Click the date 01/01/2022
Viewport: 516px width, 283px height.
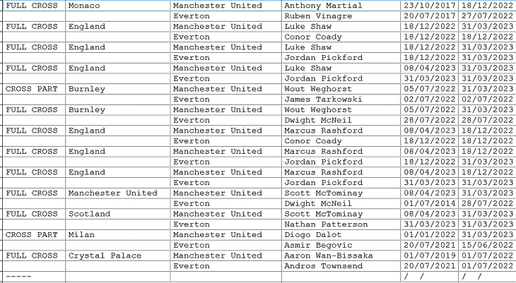click(x=428, y=234)
